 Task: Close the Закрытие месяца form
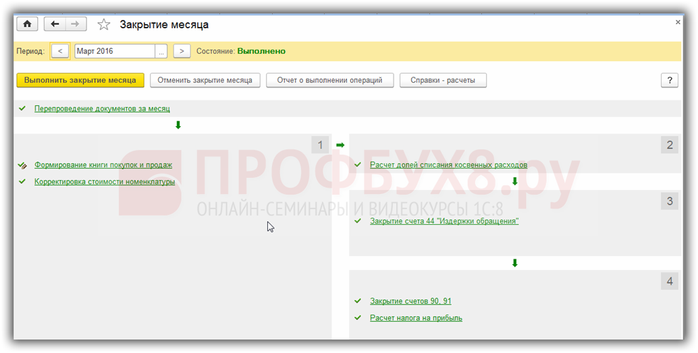tap(678, 22)
